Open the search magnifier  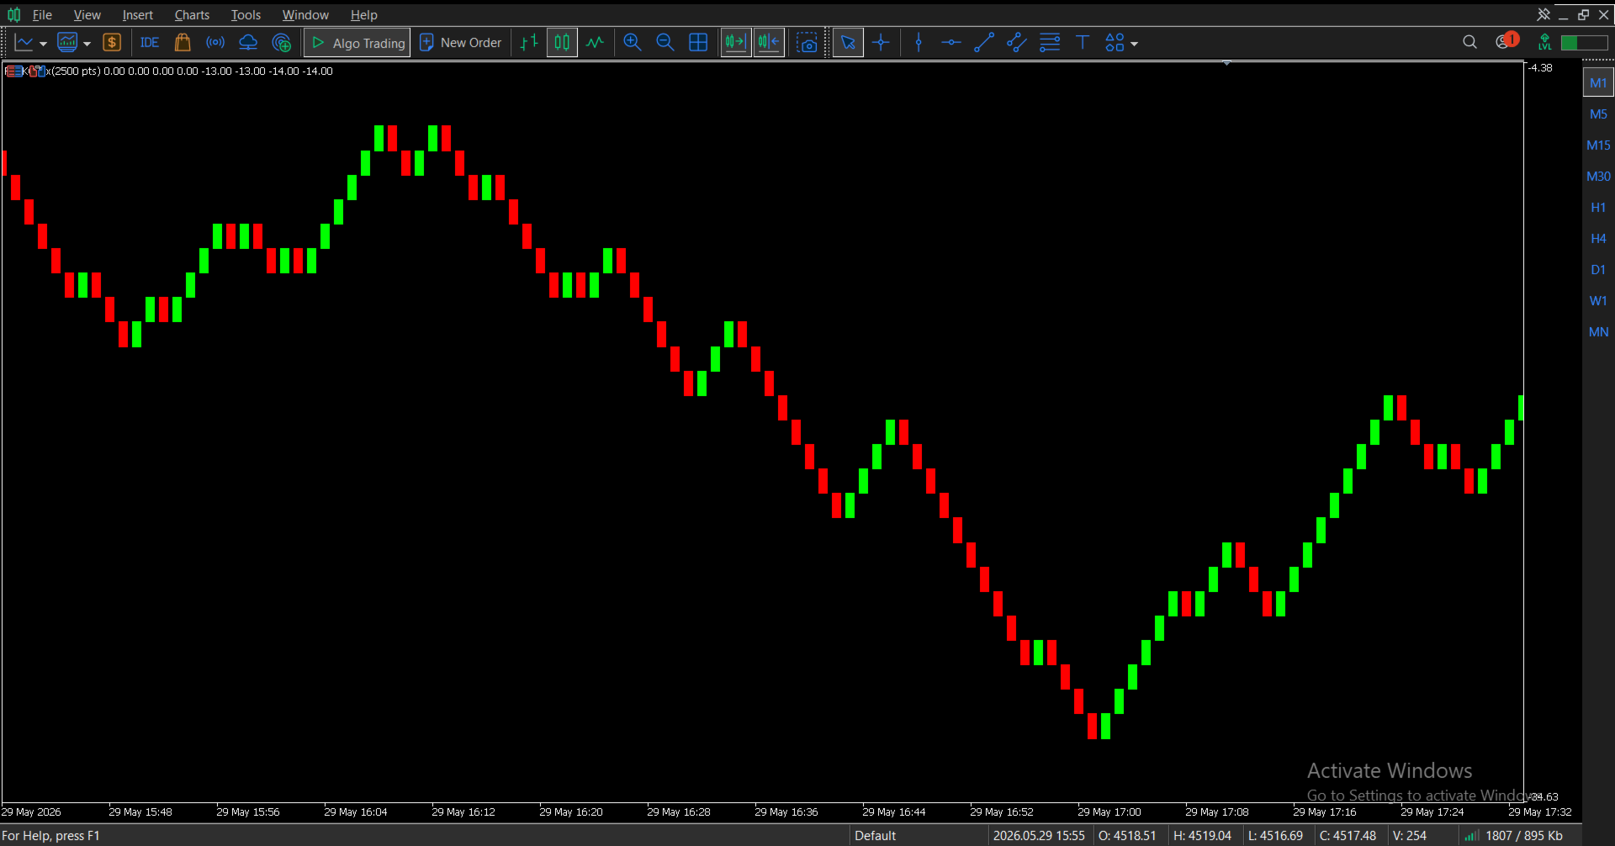(1469, 42)
